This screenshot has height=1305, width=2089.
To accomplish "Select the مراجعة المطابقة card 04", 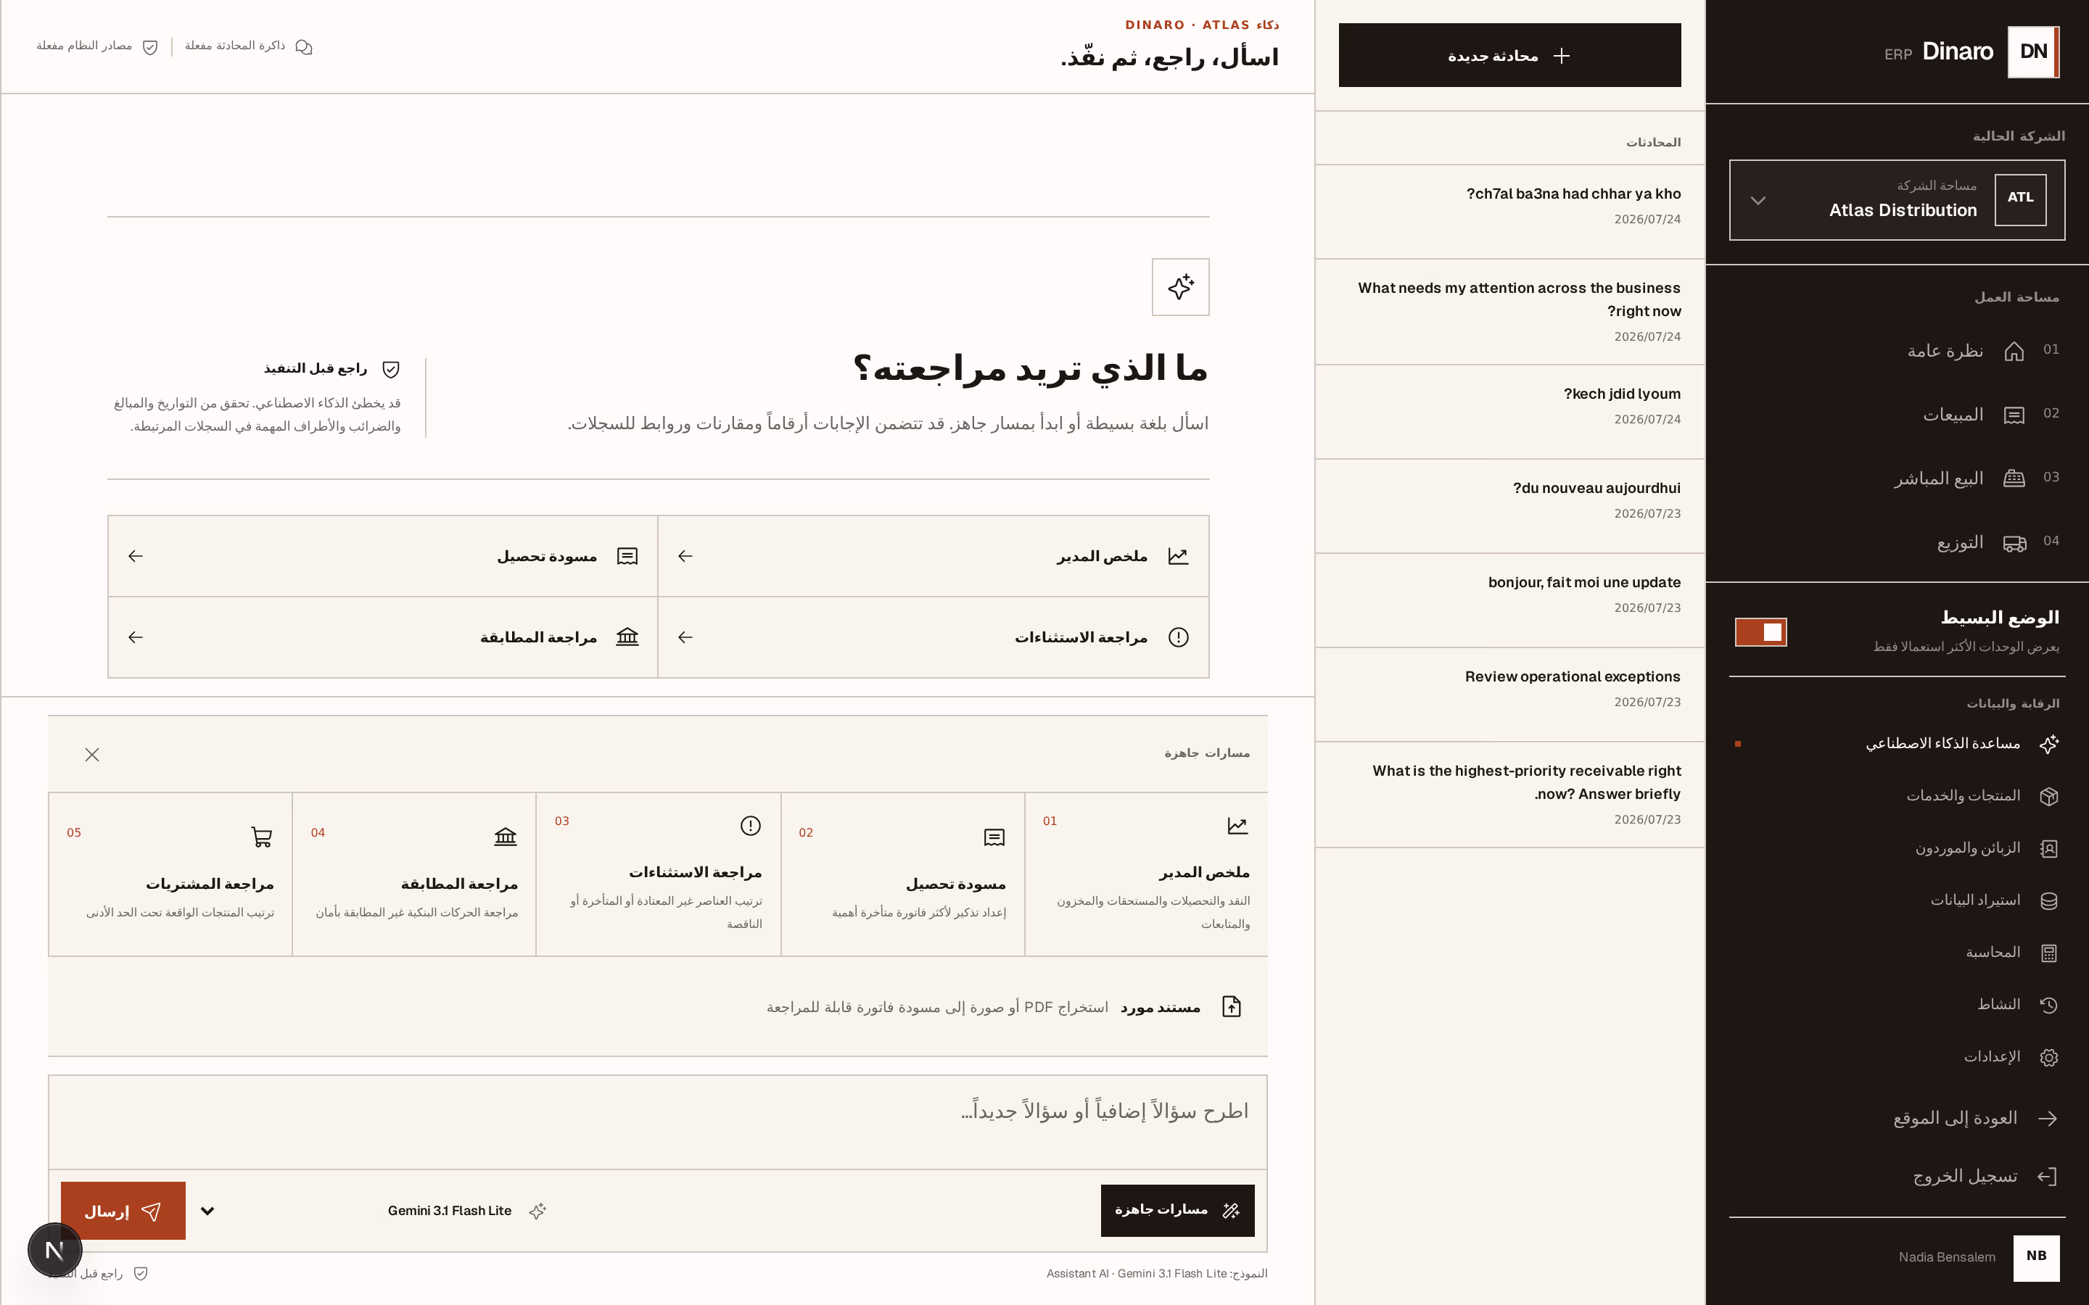I will pyautogui.click(x=414, y=874).
